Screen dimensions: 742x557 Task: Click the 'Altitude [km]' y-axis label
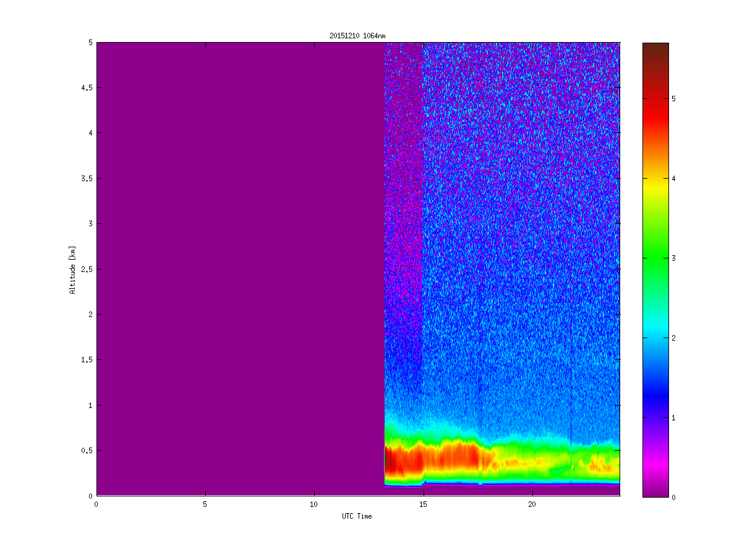(72, 270)
